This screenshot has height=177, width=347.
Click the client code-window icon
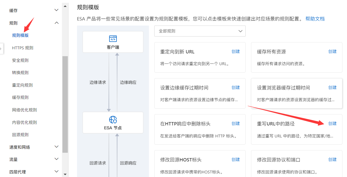click(113, 39)
